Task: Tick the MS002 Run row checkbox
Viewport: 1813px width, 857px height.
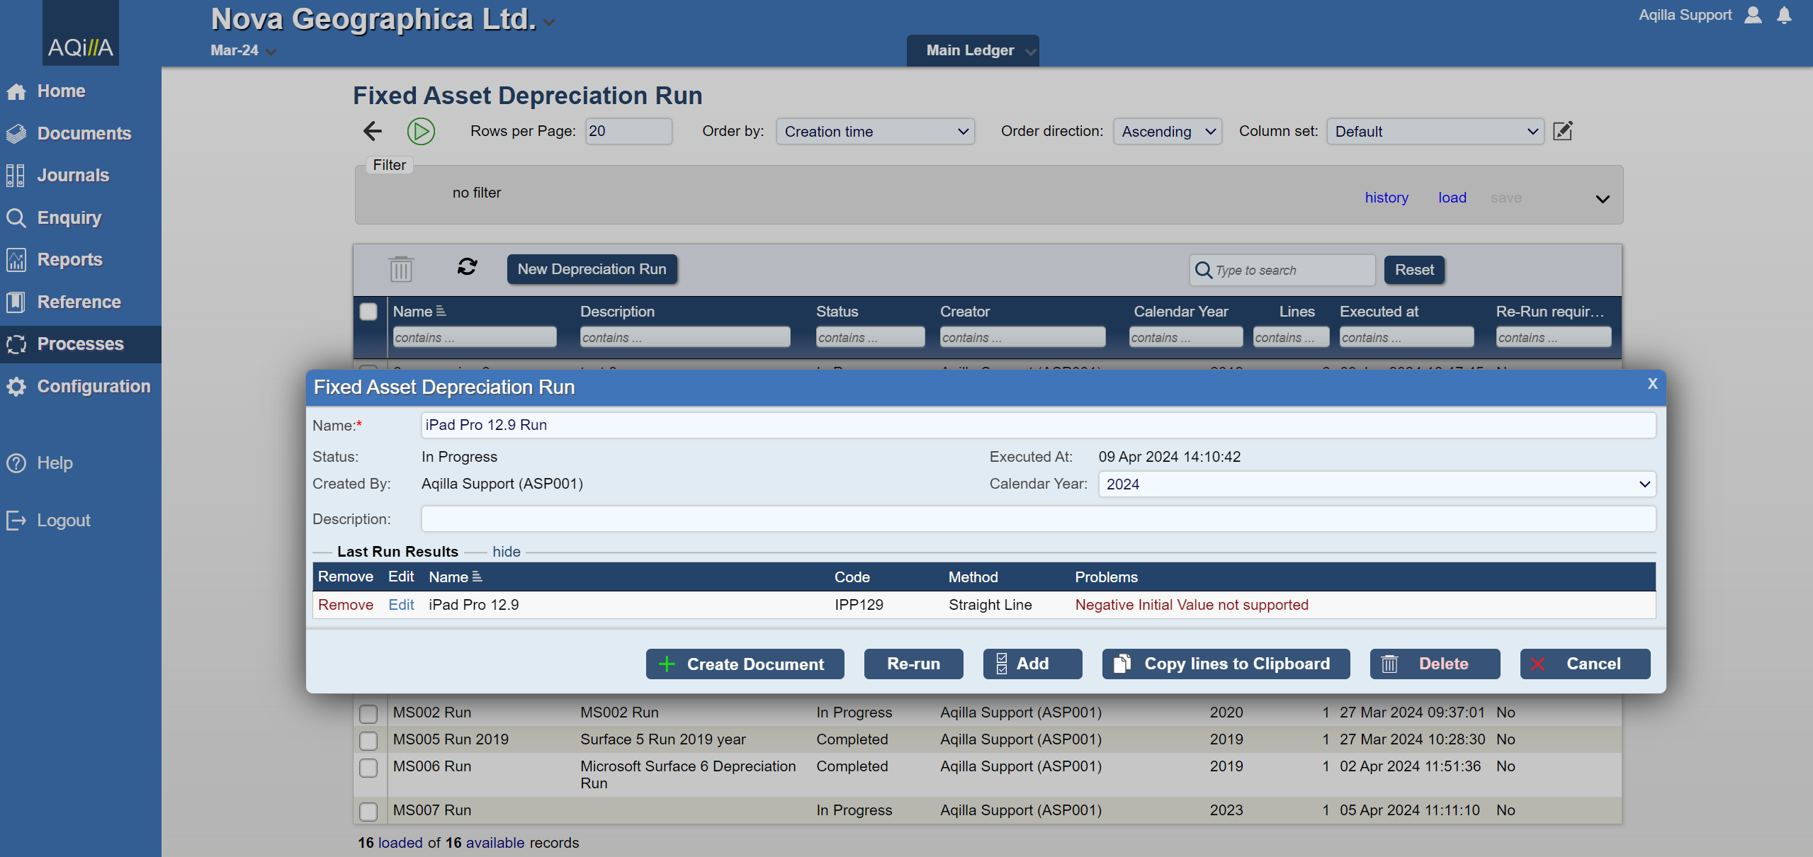Action: click(x=368, y=713)
